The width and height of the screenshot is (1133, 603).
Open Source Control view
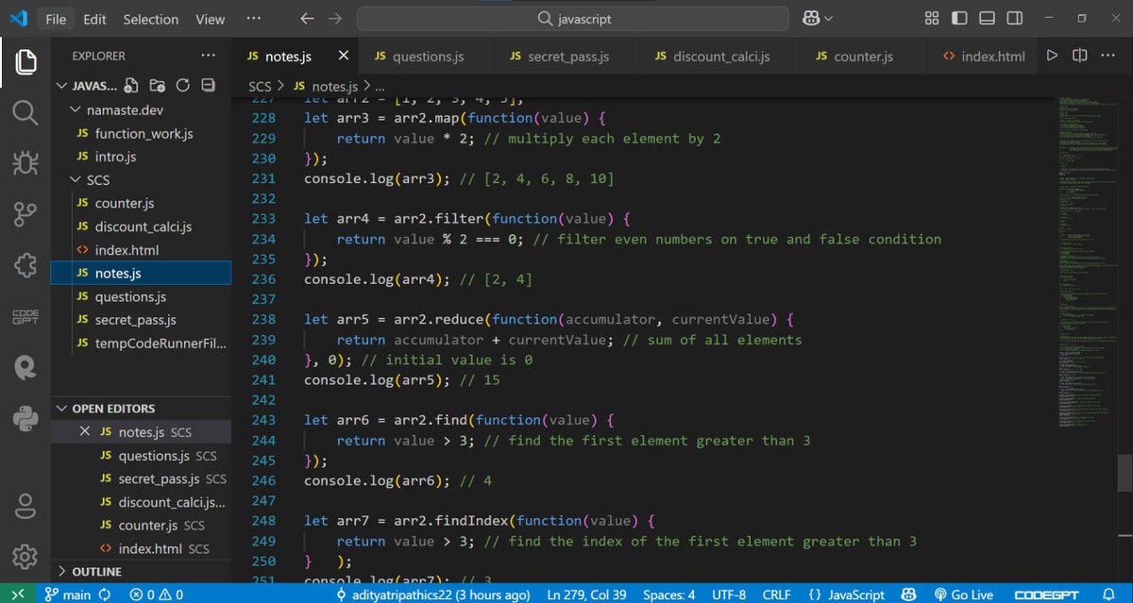click(25, 215)
